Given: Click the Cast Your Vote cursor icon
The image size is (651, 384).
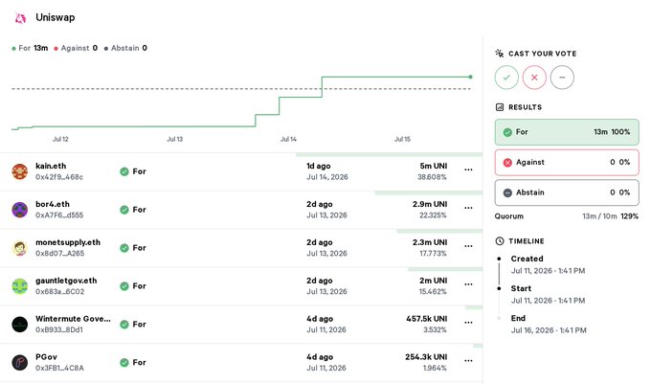Looking at the screenshot, I should point(500,53).
